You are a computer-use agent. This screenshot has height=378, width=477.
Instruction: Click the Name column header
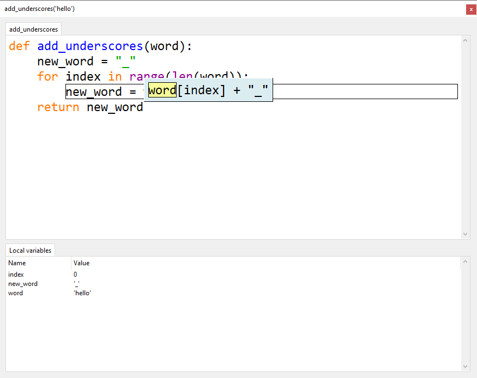click(x=38, y=263)
